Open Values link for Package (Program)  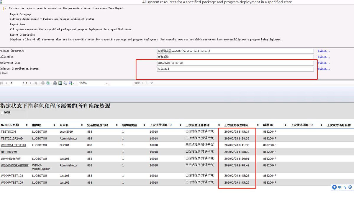(324, 51)
